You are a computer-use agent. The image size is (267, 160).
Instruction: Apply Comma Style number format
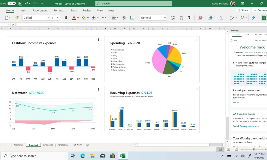pyautogui.click(x=189, y=18)
